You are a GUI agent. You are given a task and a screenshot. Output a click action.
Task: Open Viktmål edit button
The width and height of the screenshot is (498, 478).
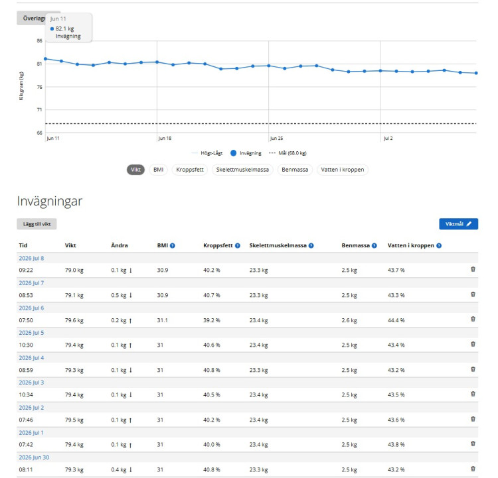pyautogui.click(x=458, y=224)
